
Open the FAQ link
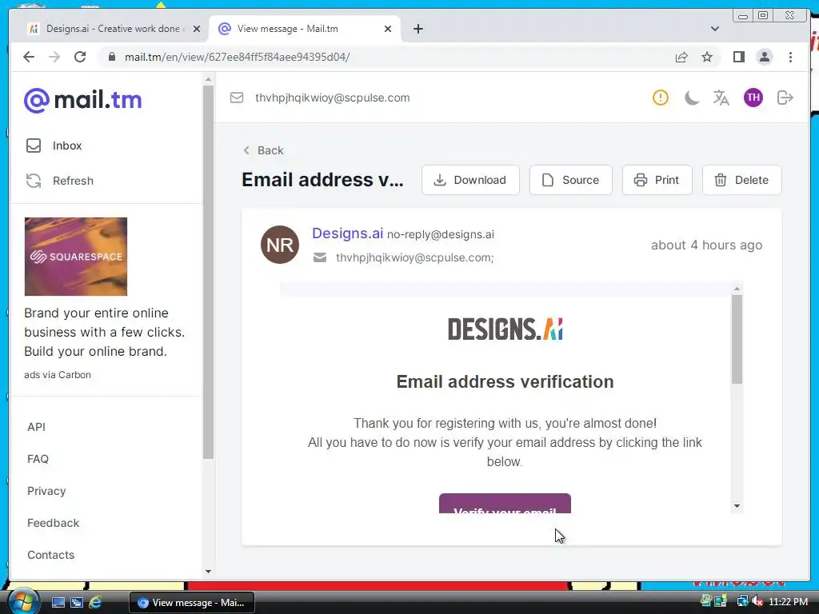pyautogui.click(x=38, y=459)
